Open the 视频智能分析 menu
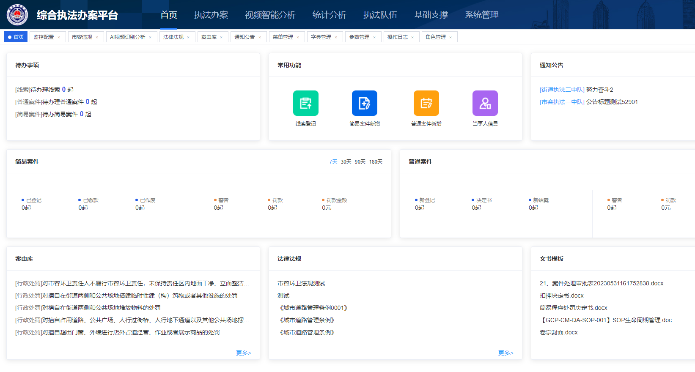Viewport: 695px width, 372px height. 270,15
